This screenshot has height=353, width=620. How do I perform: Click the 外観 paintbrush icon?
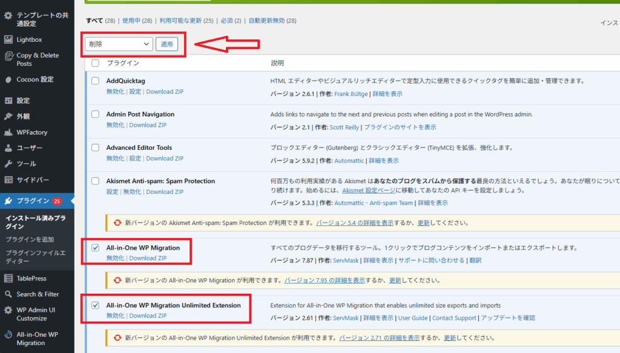pos(8,117)
